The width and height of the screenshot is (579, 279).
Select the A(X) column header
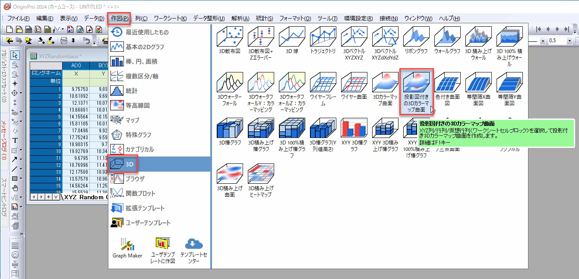click(x=76, y=66)
